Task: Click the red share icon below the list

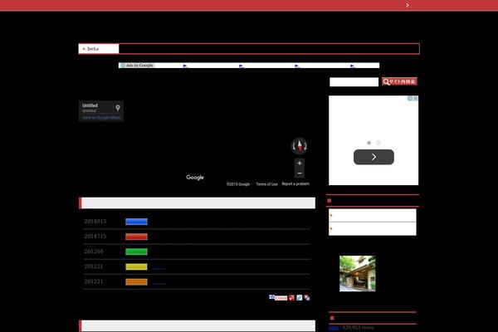Action: coord(291,298)
